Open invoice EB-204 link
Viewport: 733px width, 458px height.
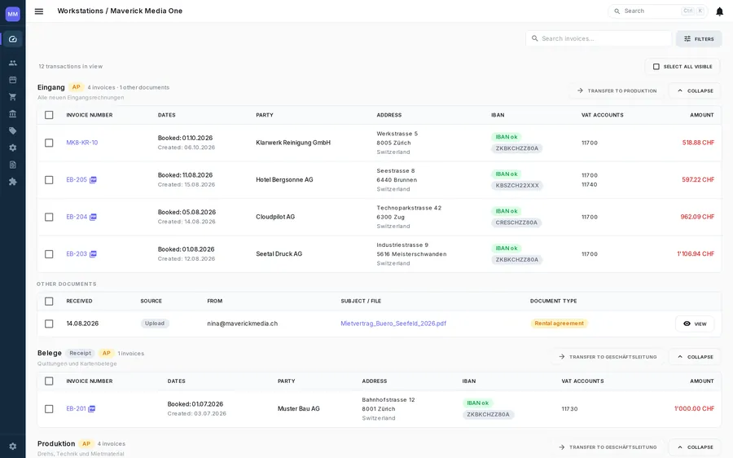tap(77, 217)
